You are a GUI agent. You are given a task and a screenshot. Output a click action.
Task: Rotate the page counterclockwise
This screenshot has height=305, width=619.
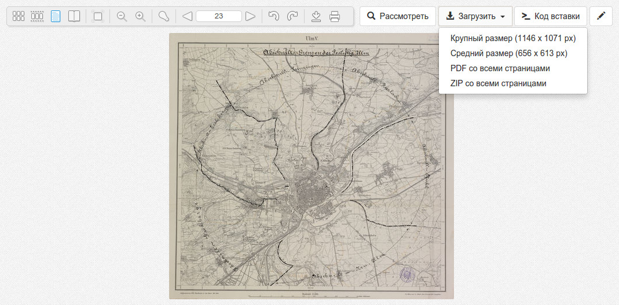274,16
